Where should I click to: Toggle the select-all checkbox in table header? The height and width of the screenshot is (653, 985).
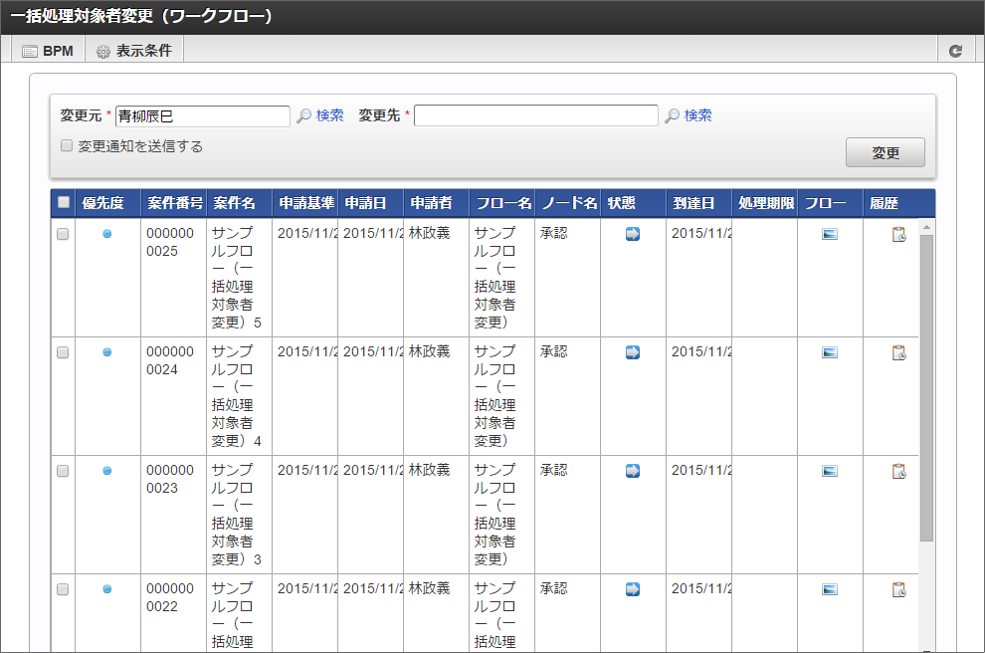[x=64, y=203]
